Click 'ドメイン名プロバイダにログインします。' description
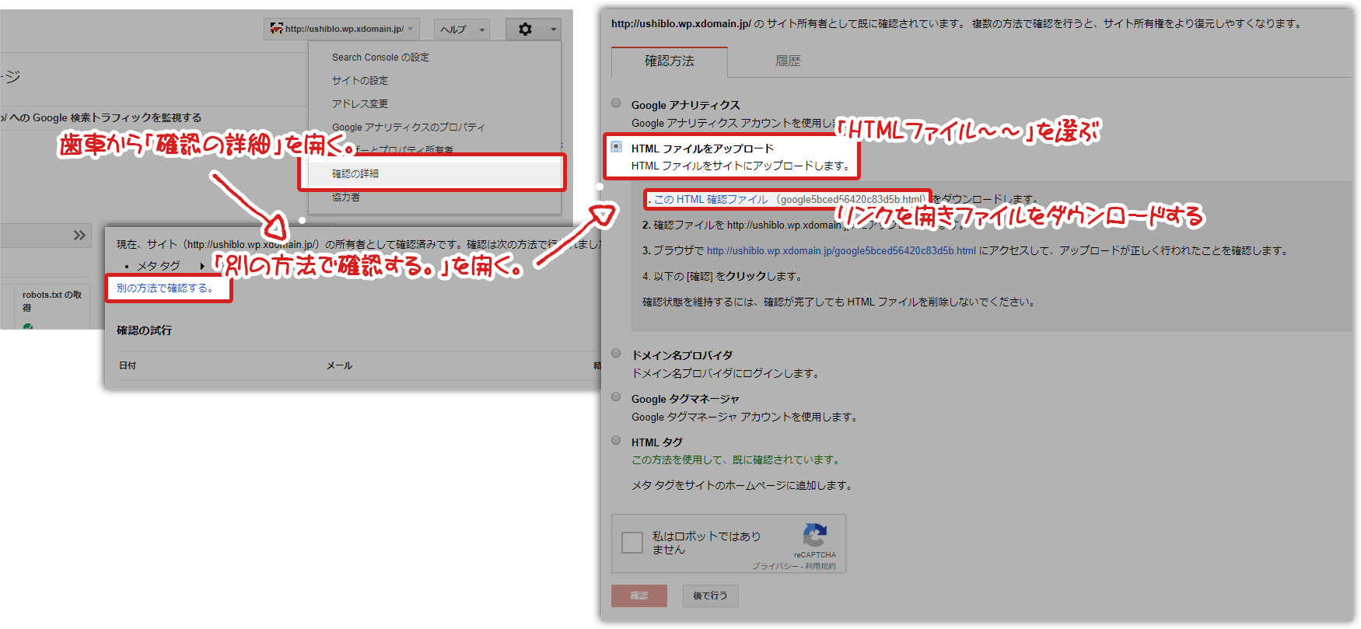1361x629 pixels. coord(726,374)
